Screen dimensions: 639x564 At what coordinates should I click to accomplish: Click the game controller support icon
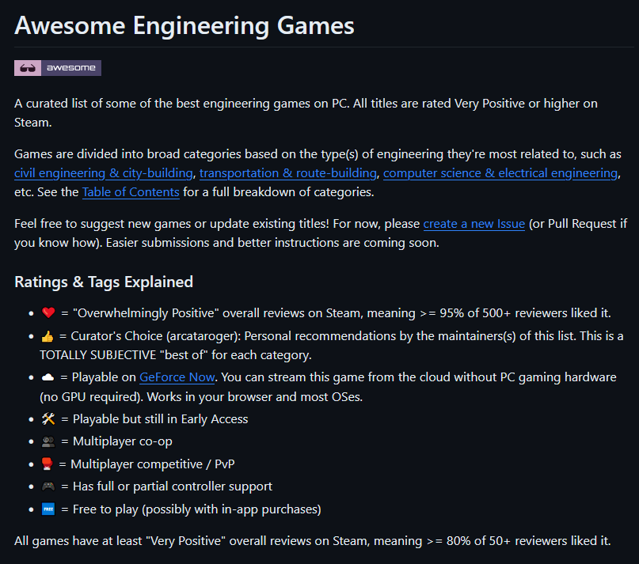pyautogui.click(x=48, y=486)
